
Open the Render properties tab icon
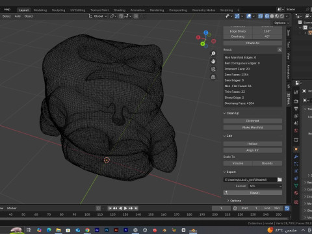(296, 101)
